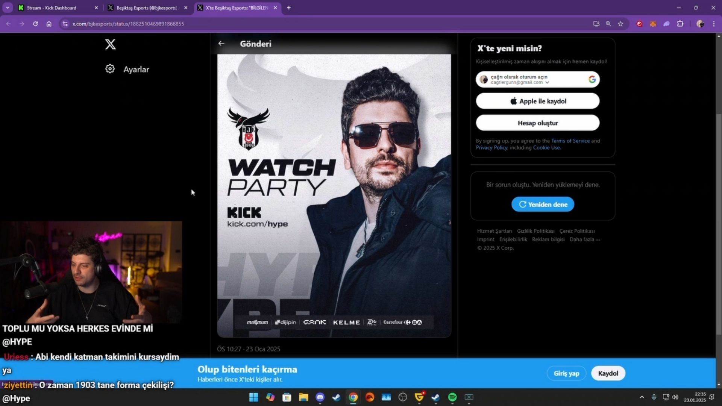
Task: Click Hesap oluştur button
Action: (x=538, y=123)
